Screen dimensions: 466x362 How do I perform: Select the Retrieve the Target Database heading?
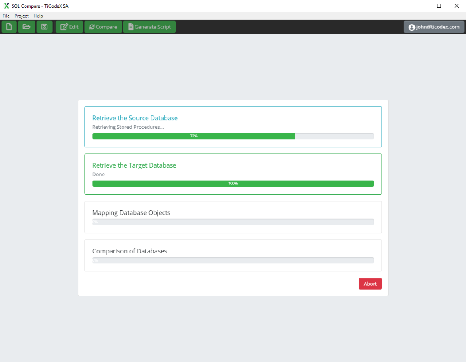[134, 165]
